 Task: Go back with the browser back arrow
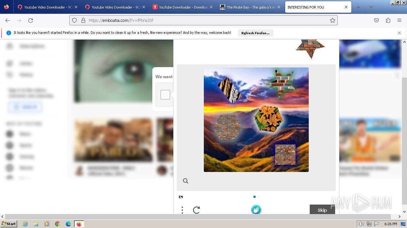coord(8,20)
